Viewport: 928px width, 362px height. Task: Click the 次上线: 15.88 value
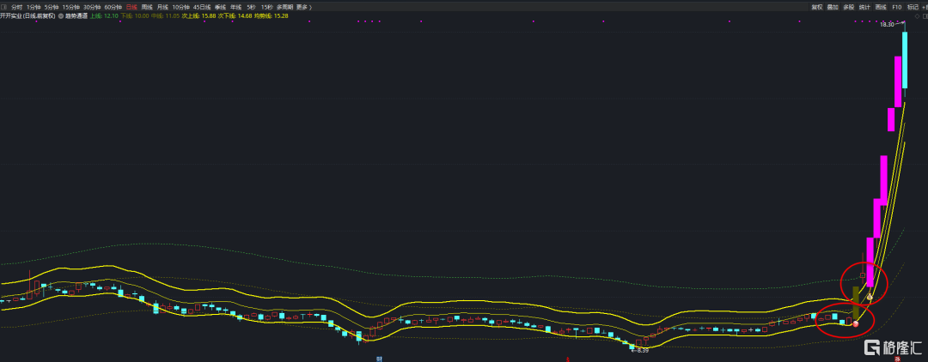click(199, 16)
